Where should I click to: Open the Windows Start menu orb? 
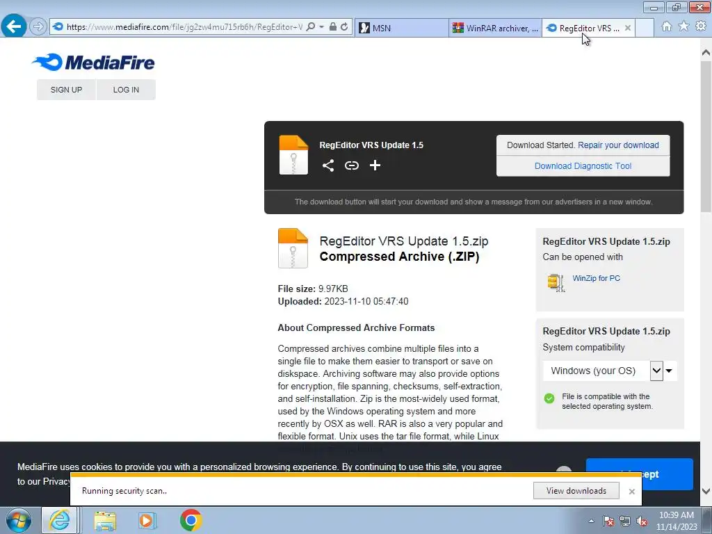[19, 520]
